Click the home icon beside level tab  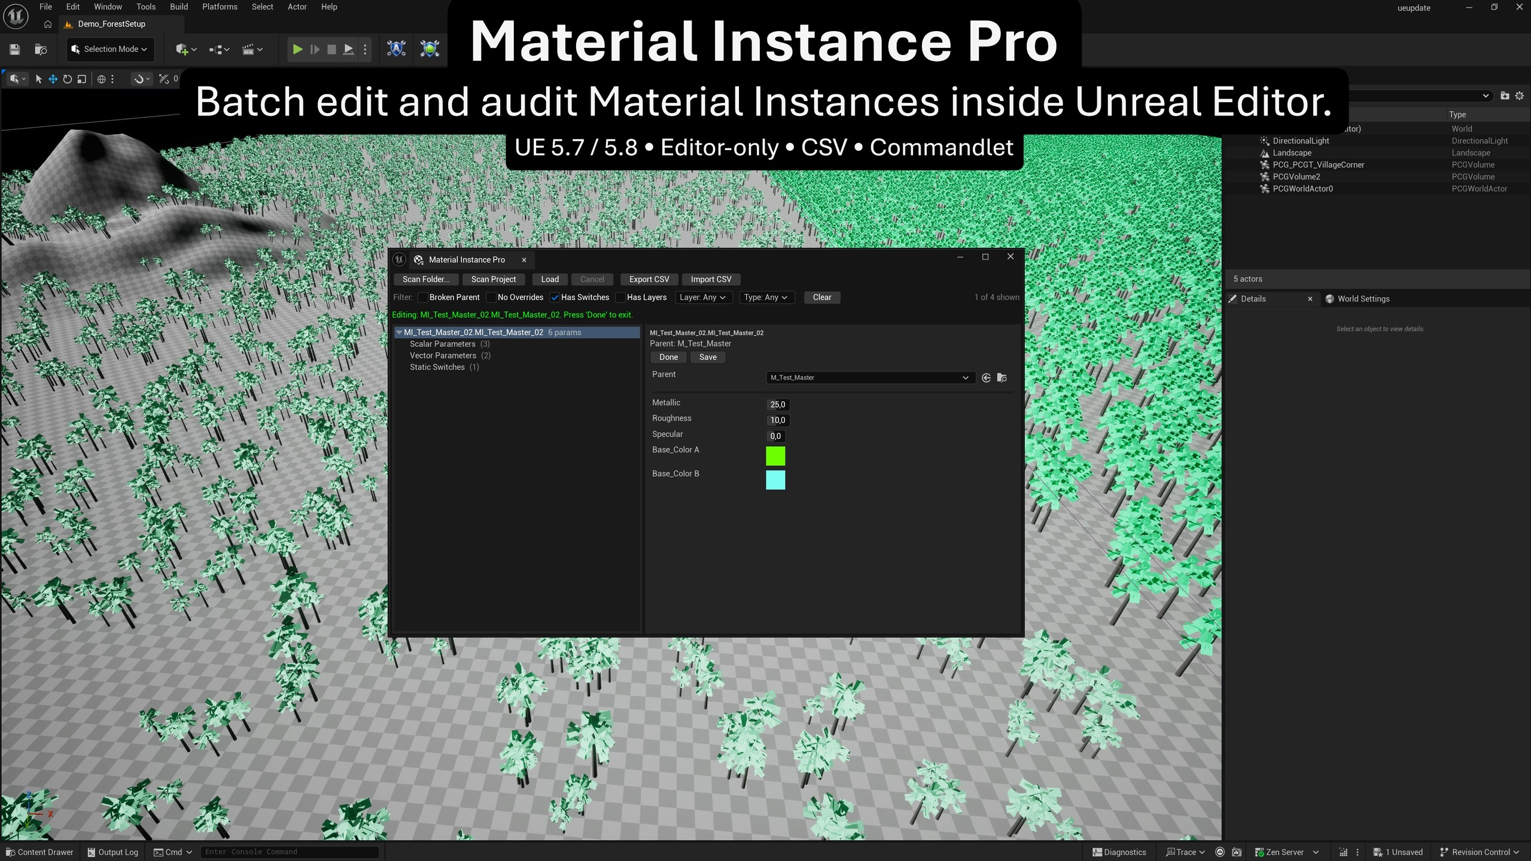pos(48,25)
